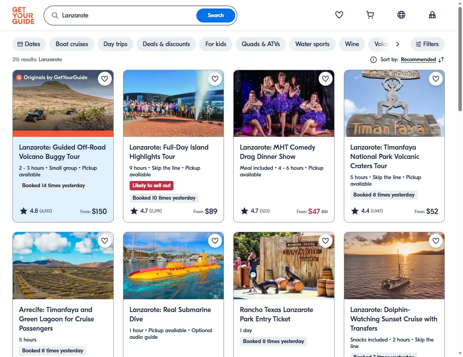The height and width of the screenshot is (357, 463).
Task: Click the Likely to sell out badge
Action: pos(151,185)
